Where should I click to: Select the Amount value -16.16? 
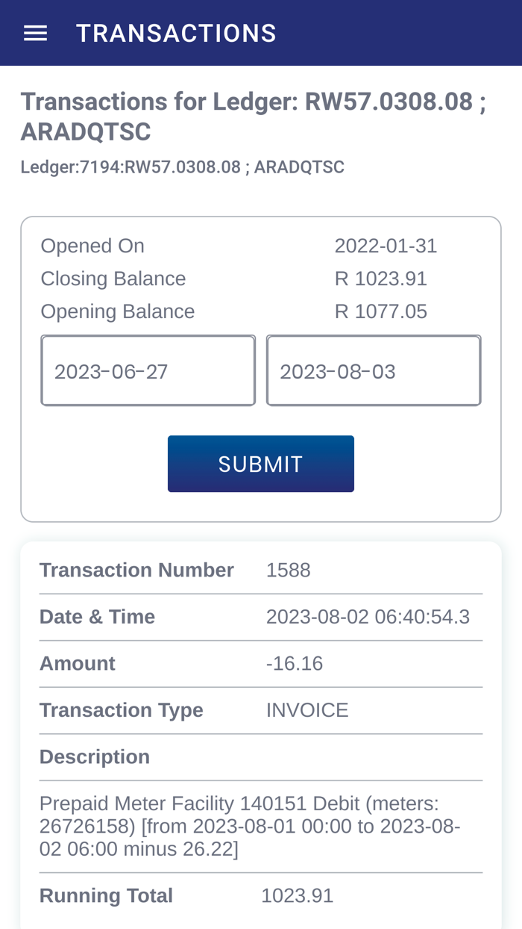[x=295, y=662]
